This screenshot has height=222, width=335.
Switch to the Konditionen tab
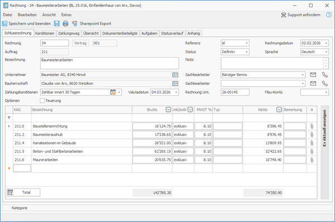45,33
